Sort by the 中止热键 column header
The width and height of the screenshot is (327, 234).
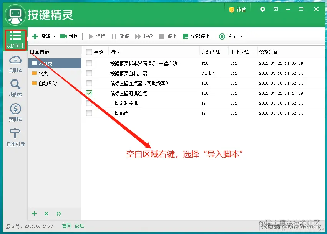[x=239, y=52]
